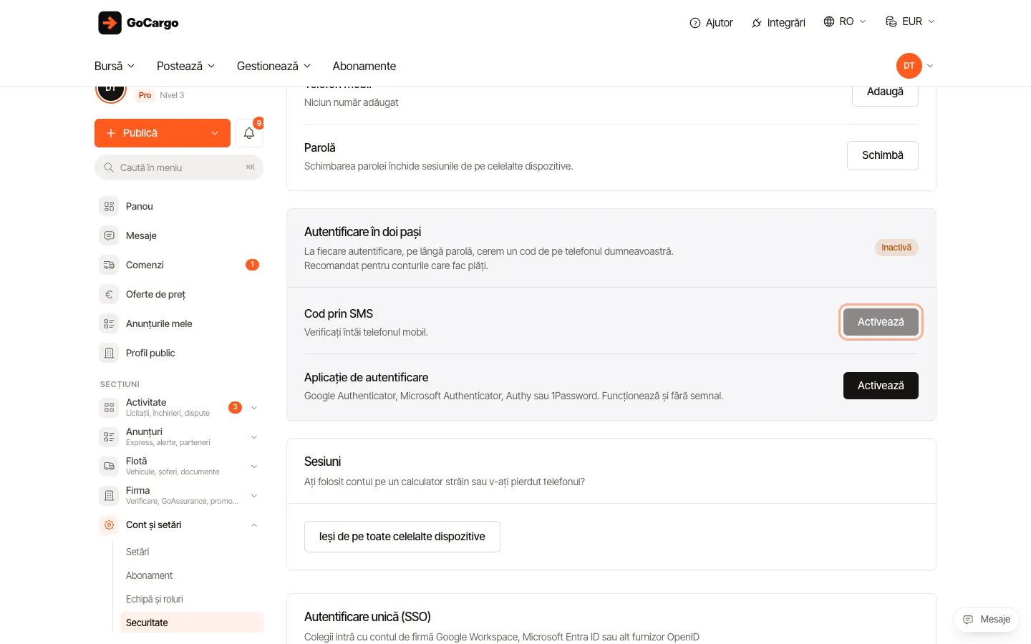Select the Securitate submenu item
This screenshot has height=644, width=1031.
(x=192, y=623)
